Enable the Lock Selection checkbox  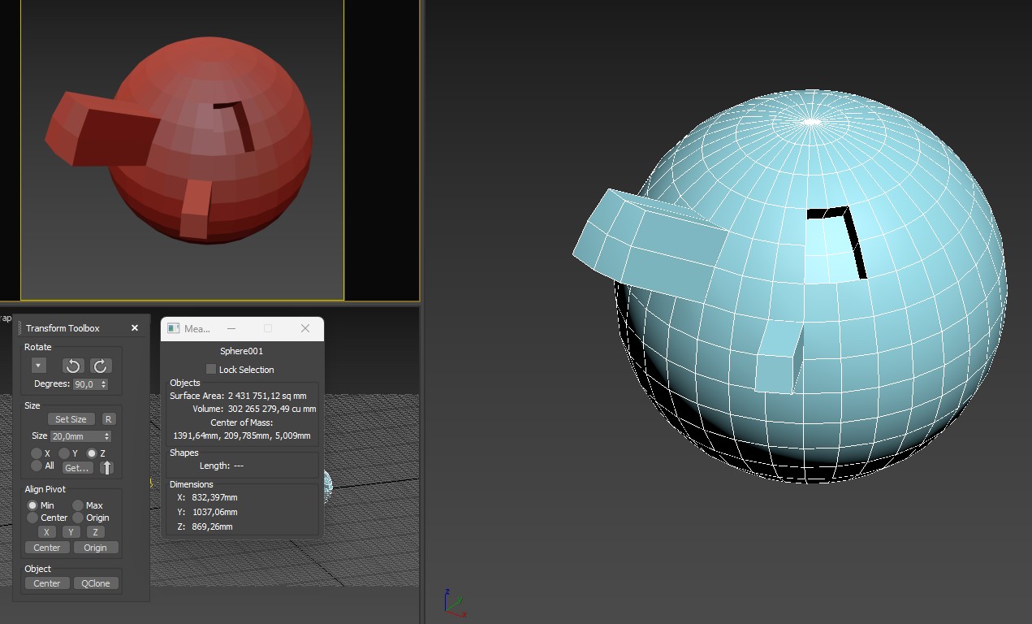[211, 370]
